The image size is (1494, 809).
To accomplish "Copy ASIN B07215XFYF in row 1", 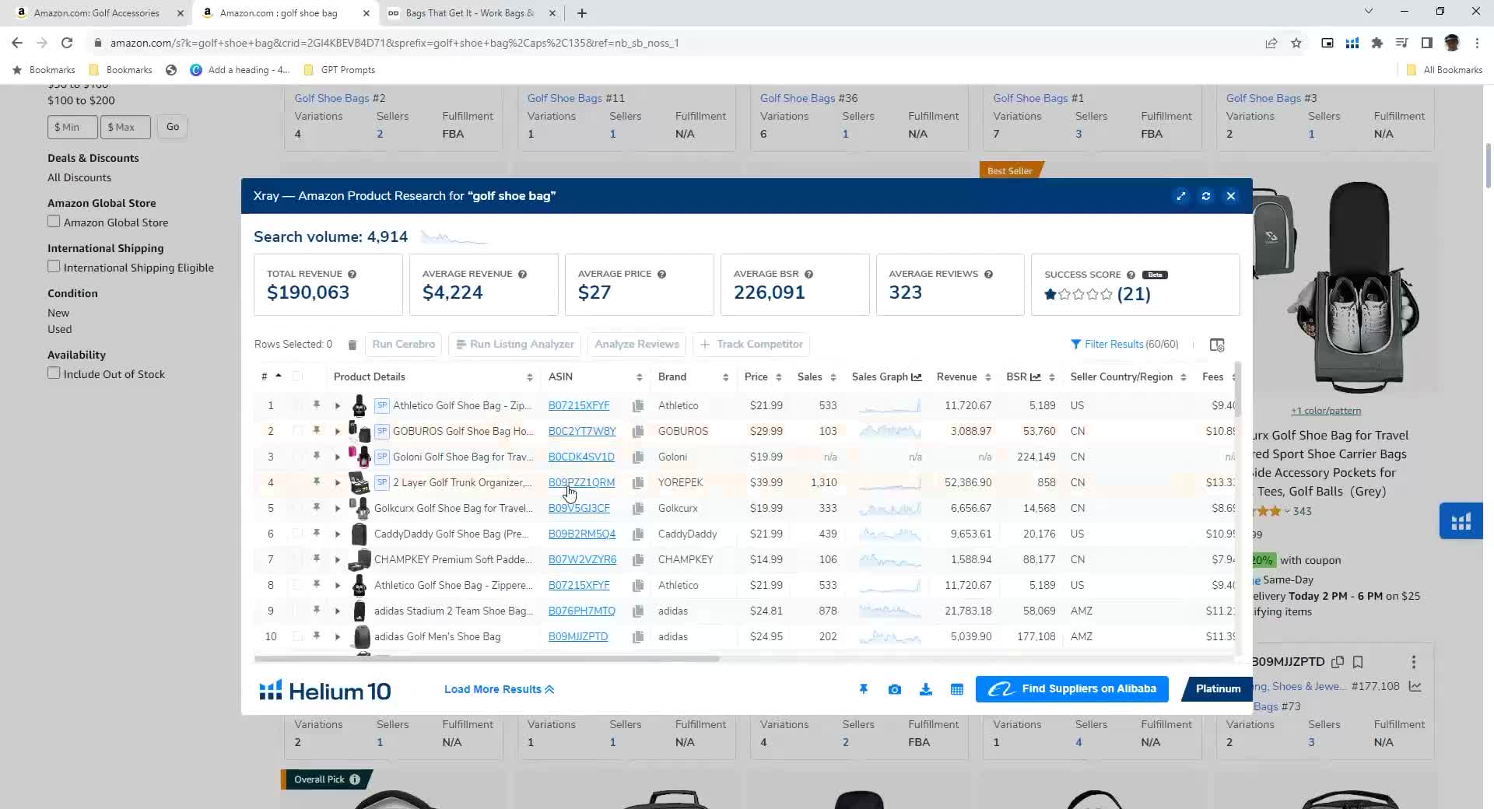I will click(638, 405).
